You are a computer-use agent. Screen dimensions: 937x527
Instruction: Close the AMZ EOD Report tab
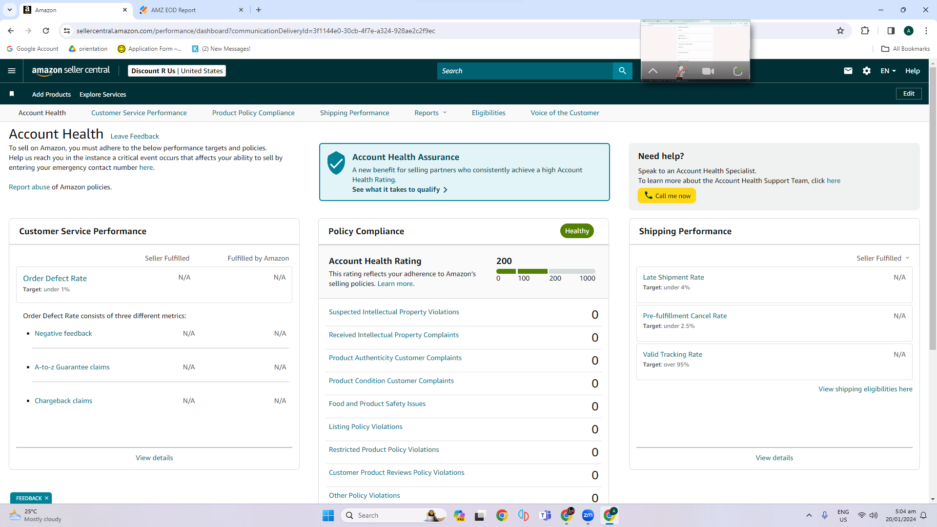(x=241, y=10)
